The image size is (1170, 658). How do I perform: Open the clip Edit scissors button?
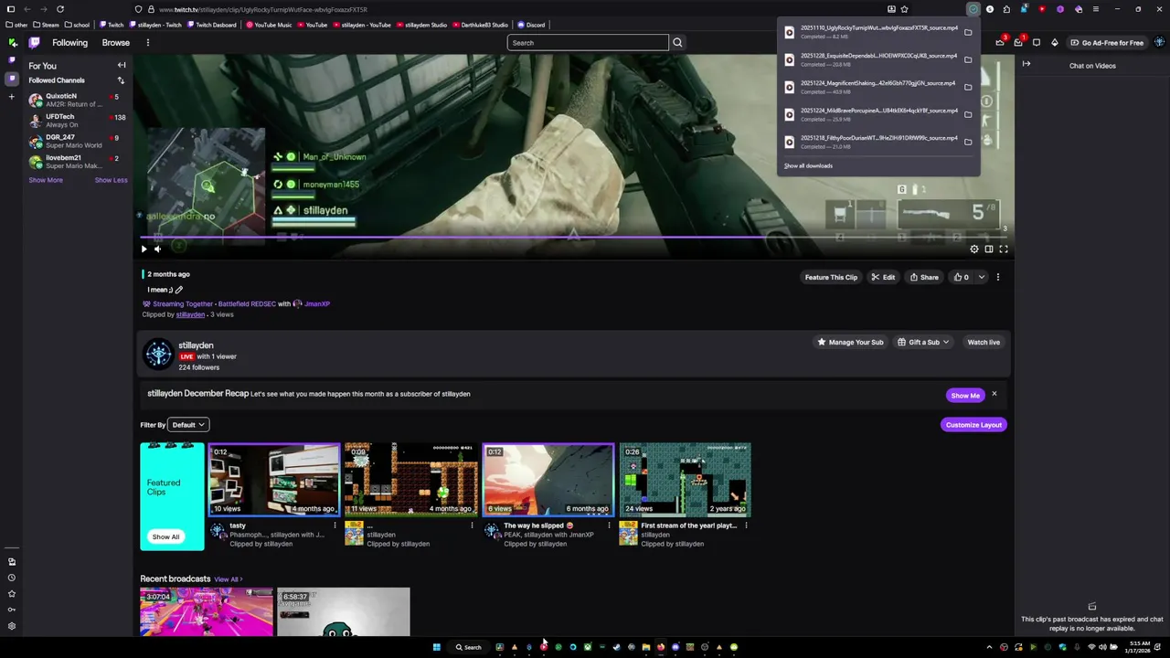pos(883,277)
